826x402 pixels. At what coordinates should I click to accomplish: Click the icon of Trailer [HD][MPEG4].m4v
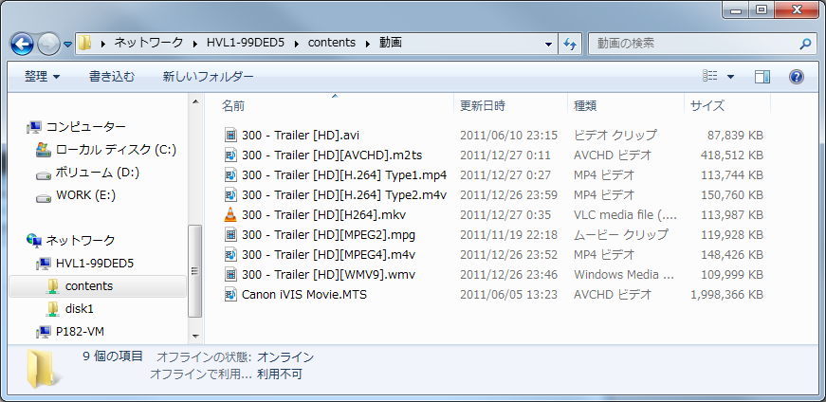coord(230,254)
